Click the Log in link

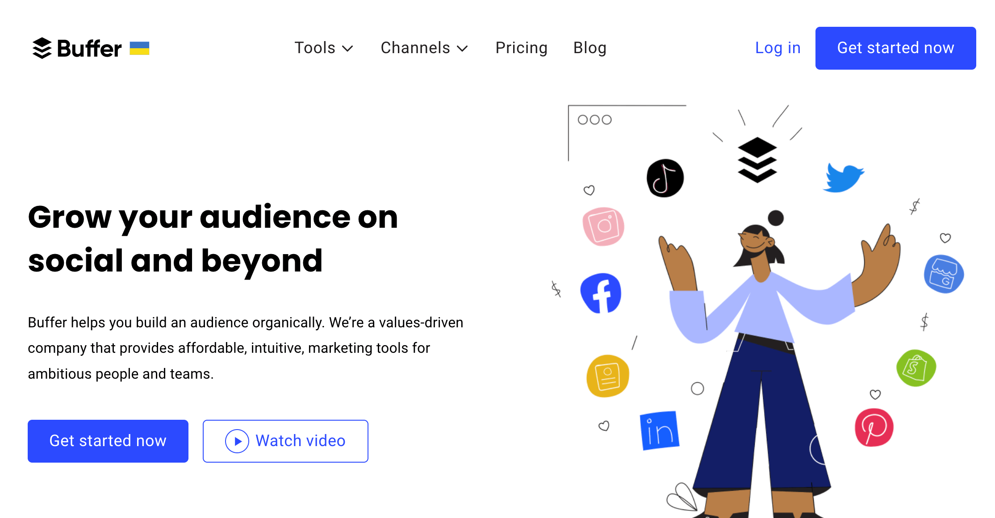pos(778,48)
